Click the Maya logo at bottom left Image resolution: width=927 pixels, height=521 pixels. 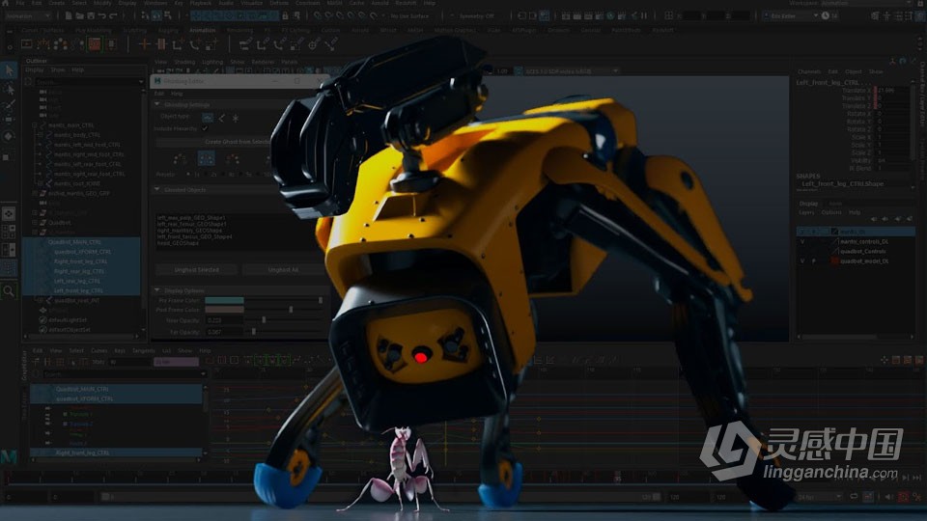point(9,456)
